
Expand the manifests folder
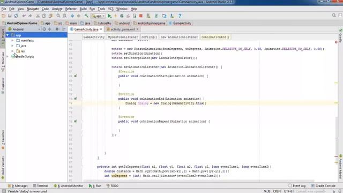pos(12,41)
